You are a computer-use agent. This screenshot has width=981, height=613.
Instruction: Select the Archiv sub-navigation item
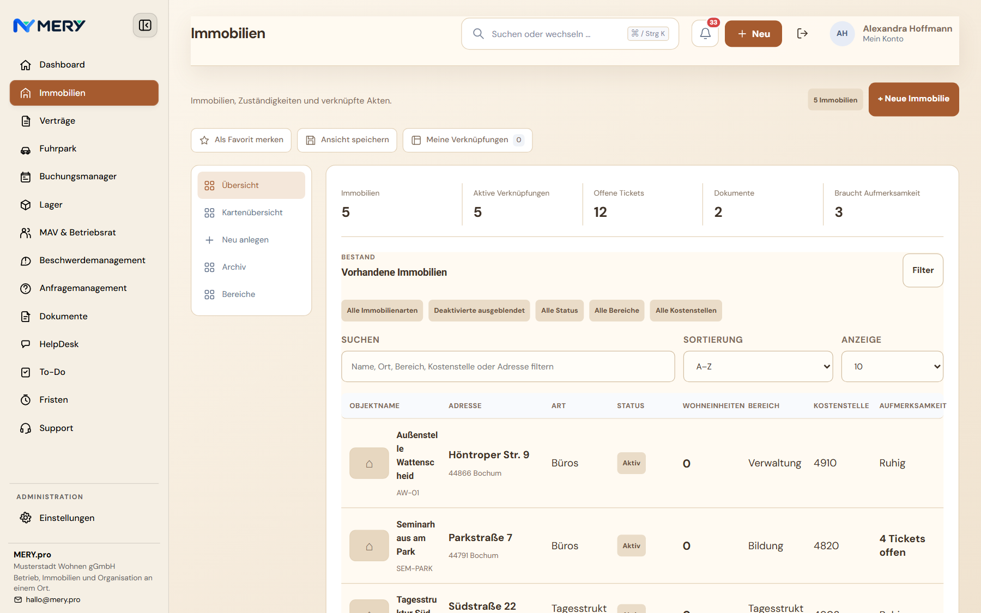[251, 267]
